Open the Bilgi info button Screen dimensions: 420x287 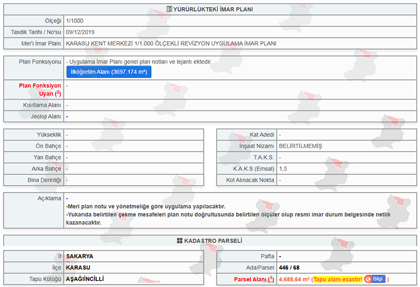click(x=375, y=279)
